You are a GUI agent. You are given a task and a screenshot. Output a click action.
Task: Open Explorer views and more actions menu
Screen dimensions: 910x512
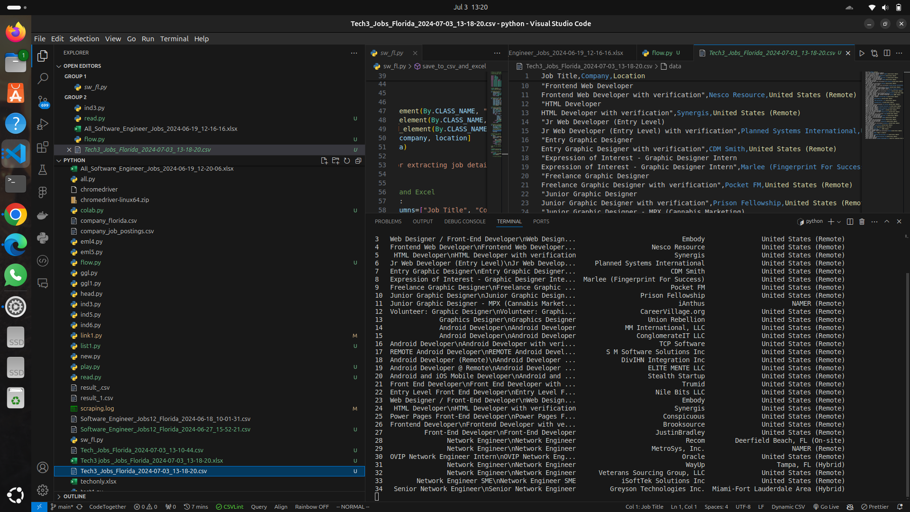click(354, 53)
